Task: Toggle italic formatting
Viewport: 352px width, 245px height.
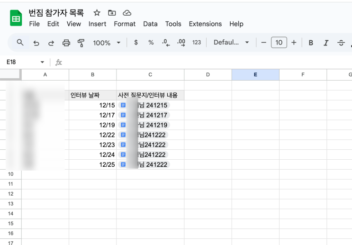Action: [x=326, y=43]
